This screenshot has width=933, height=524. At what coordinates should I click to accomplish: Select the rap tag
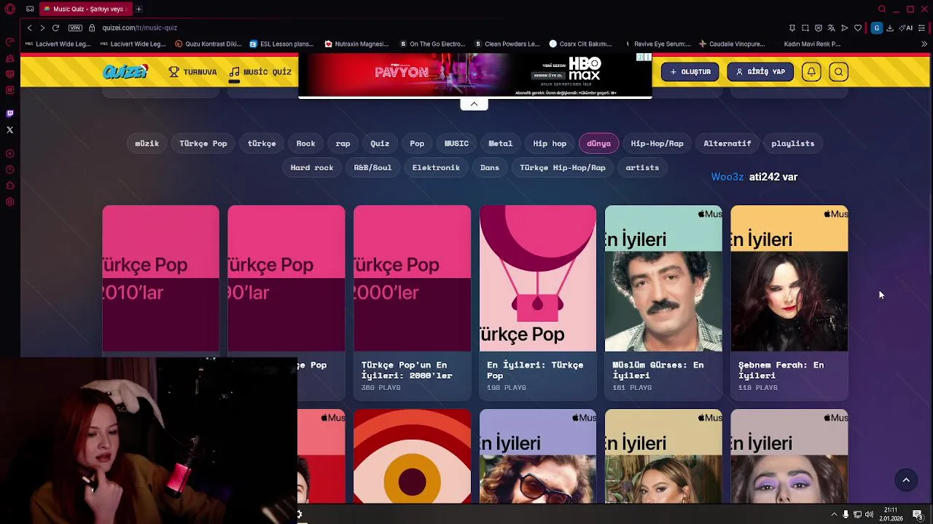(x=343, y=143)
